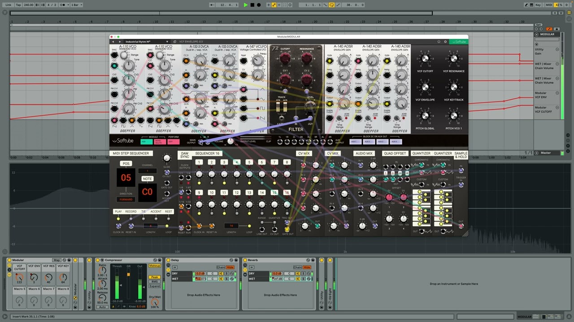The width and height of the screenshot is (574, 322).
Task: Click the Map button on Modular rack
Action: pyautogui.click(x=57, y=260)
